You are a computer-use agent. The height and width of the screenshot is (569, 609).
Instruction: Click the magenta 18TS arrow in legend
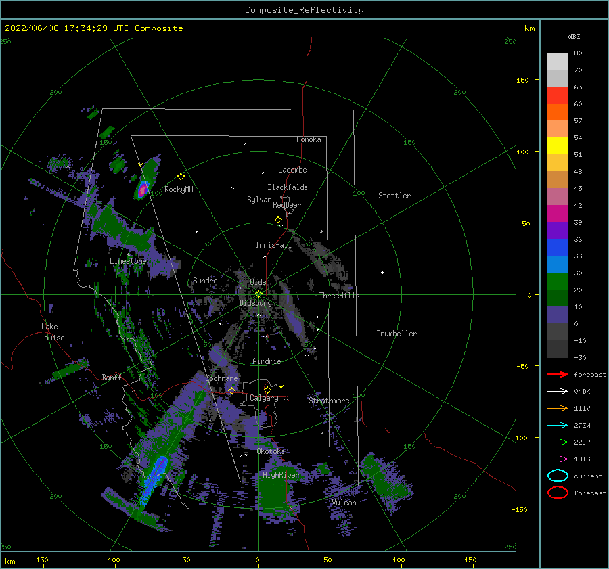pyautogui.click(x=558, y=459)
